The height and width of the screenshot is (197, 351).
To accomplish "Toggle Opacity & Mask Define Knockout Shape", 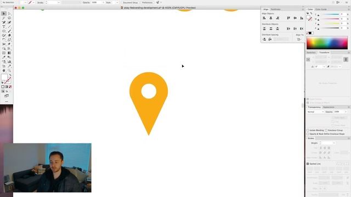I will pos(308,134).
